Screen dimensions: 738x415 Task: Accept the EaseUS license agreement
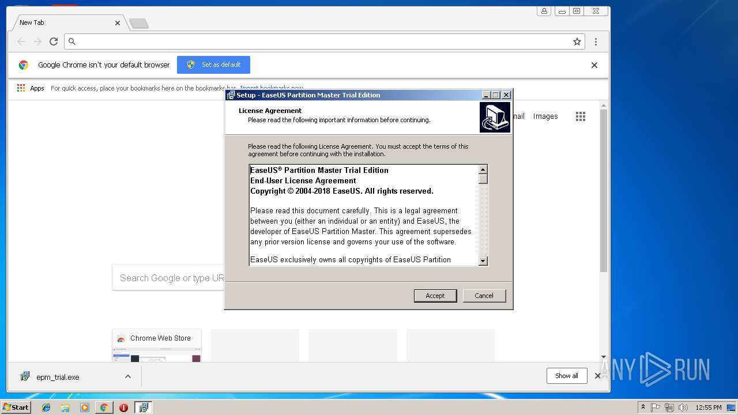(435, 296)
